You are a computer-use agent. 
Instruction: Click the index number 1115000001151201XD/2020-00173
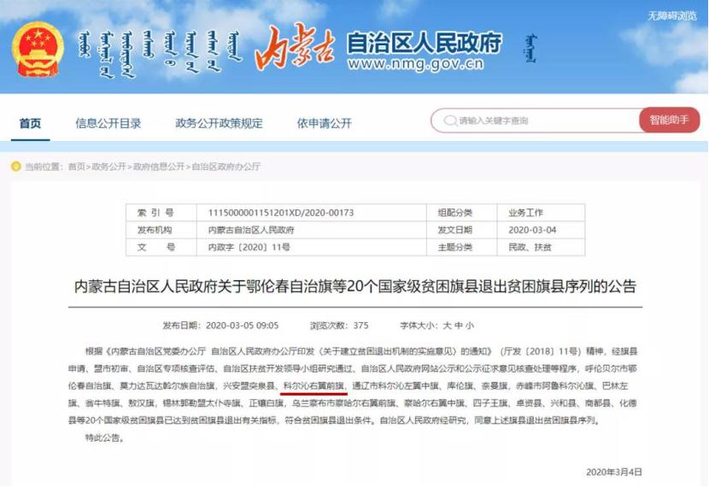[281, 213]
